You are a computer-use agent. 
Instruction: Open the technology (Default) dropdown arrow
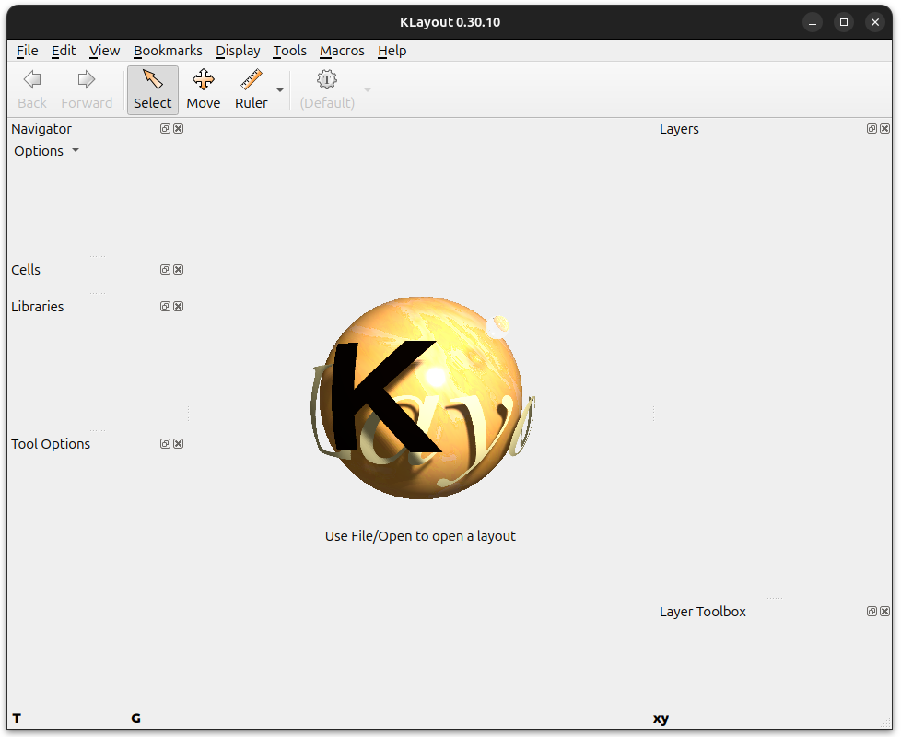[x=368, y=90]
